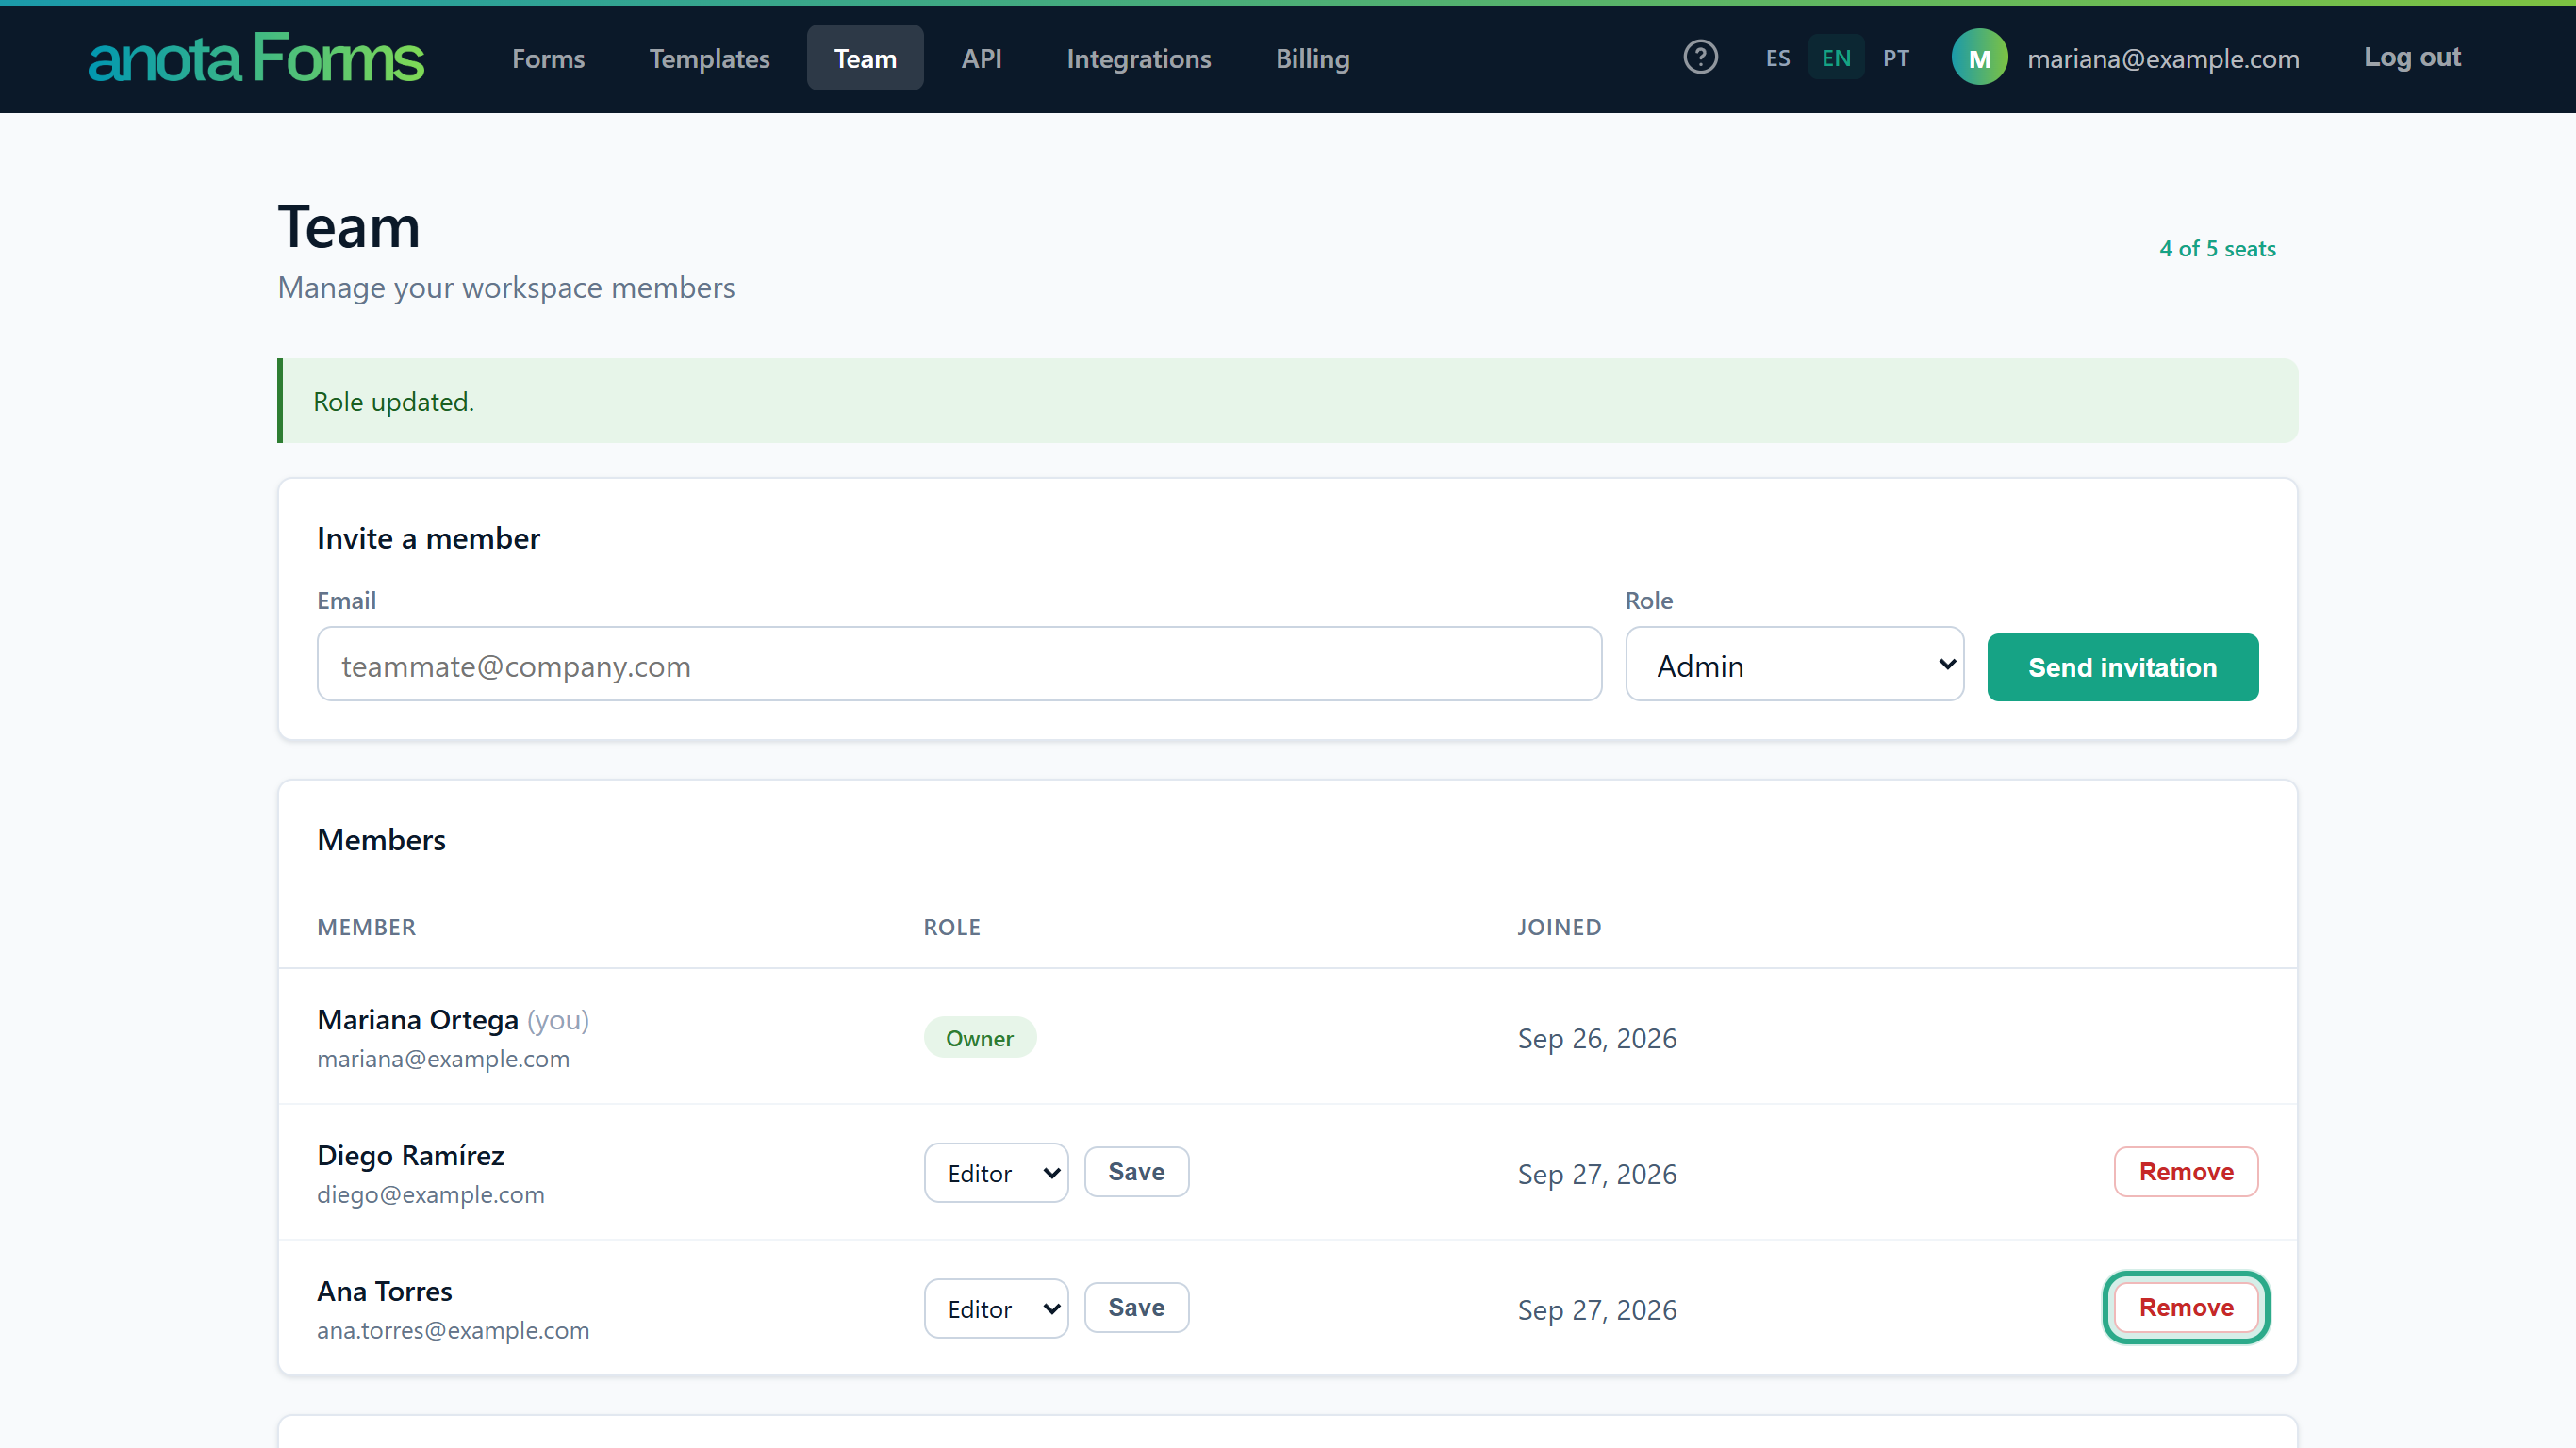2576x1448 pixels.
Task: Open Ana Torres's role dropdown
Action: coord(996,1308)
